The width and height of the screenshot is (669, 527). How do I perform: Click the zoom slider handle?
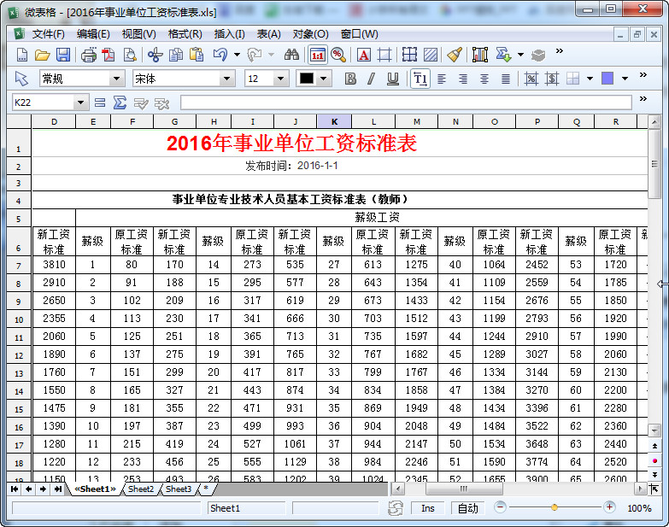(555, 507)
